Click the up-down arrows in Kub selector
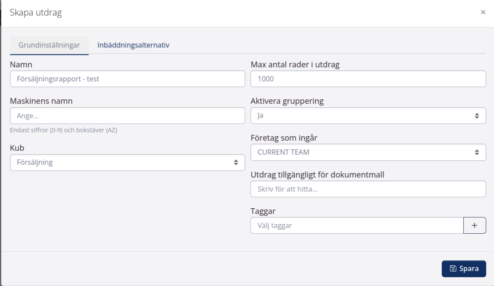 click(236, 163)
